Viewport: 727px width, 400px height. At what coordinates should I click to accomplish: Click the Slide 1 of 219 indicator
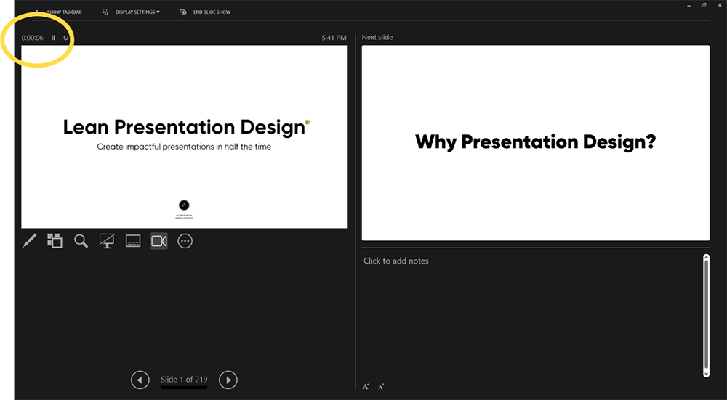pos(184,380)
